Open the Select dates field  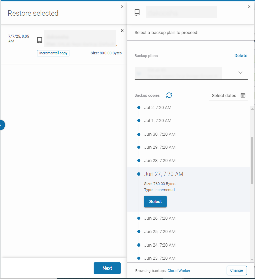tap(228, 96)
